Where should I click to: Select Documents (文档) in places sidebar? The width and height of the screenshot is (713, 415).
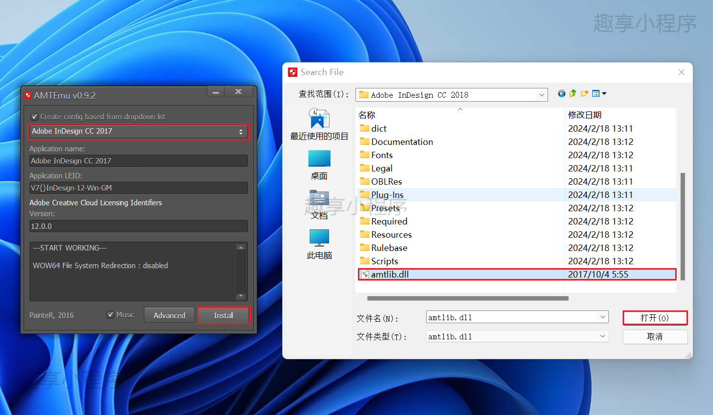point(319,205)
